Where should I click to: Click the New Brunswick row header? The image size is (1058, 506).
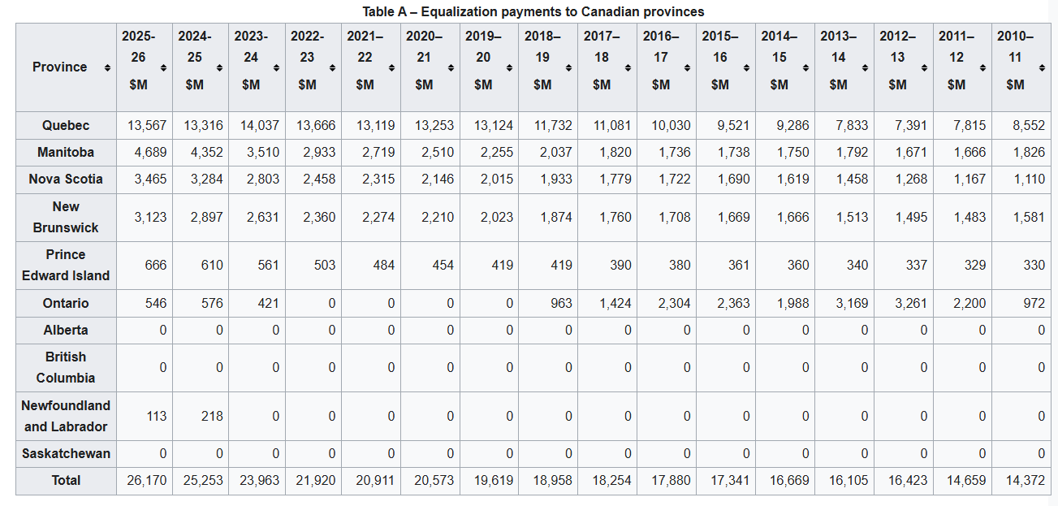click(x=66, y=217)
